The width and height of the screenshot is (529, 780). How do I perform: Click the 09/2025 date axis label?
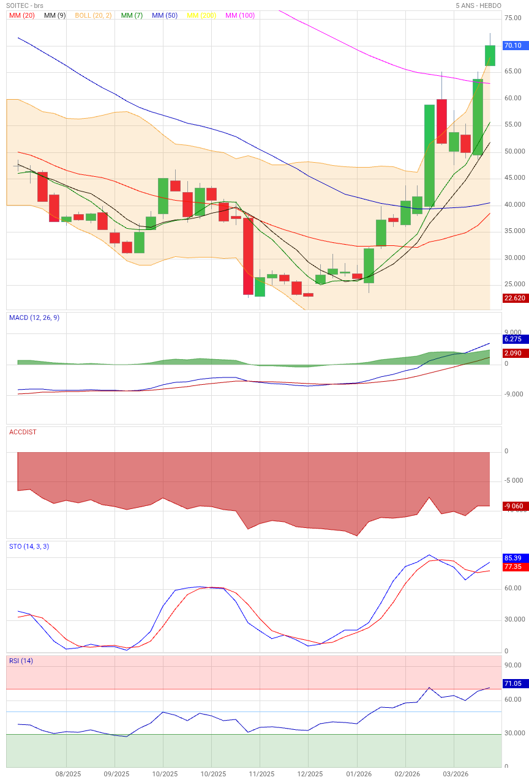(116, 774)
